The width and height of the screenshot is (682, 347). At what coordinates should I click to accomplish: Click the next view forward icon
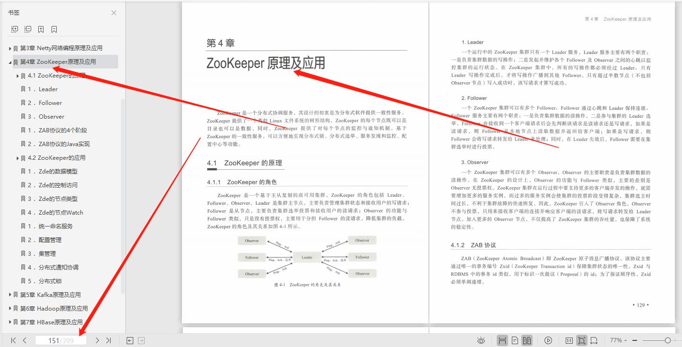click(141, 340)
